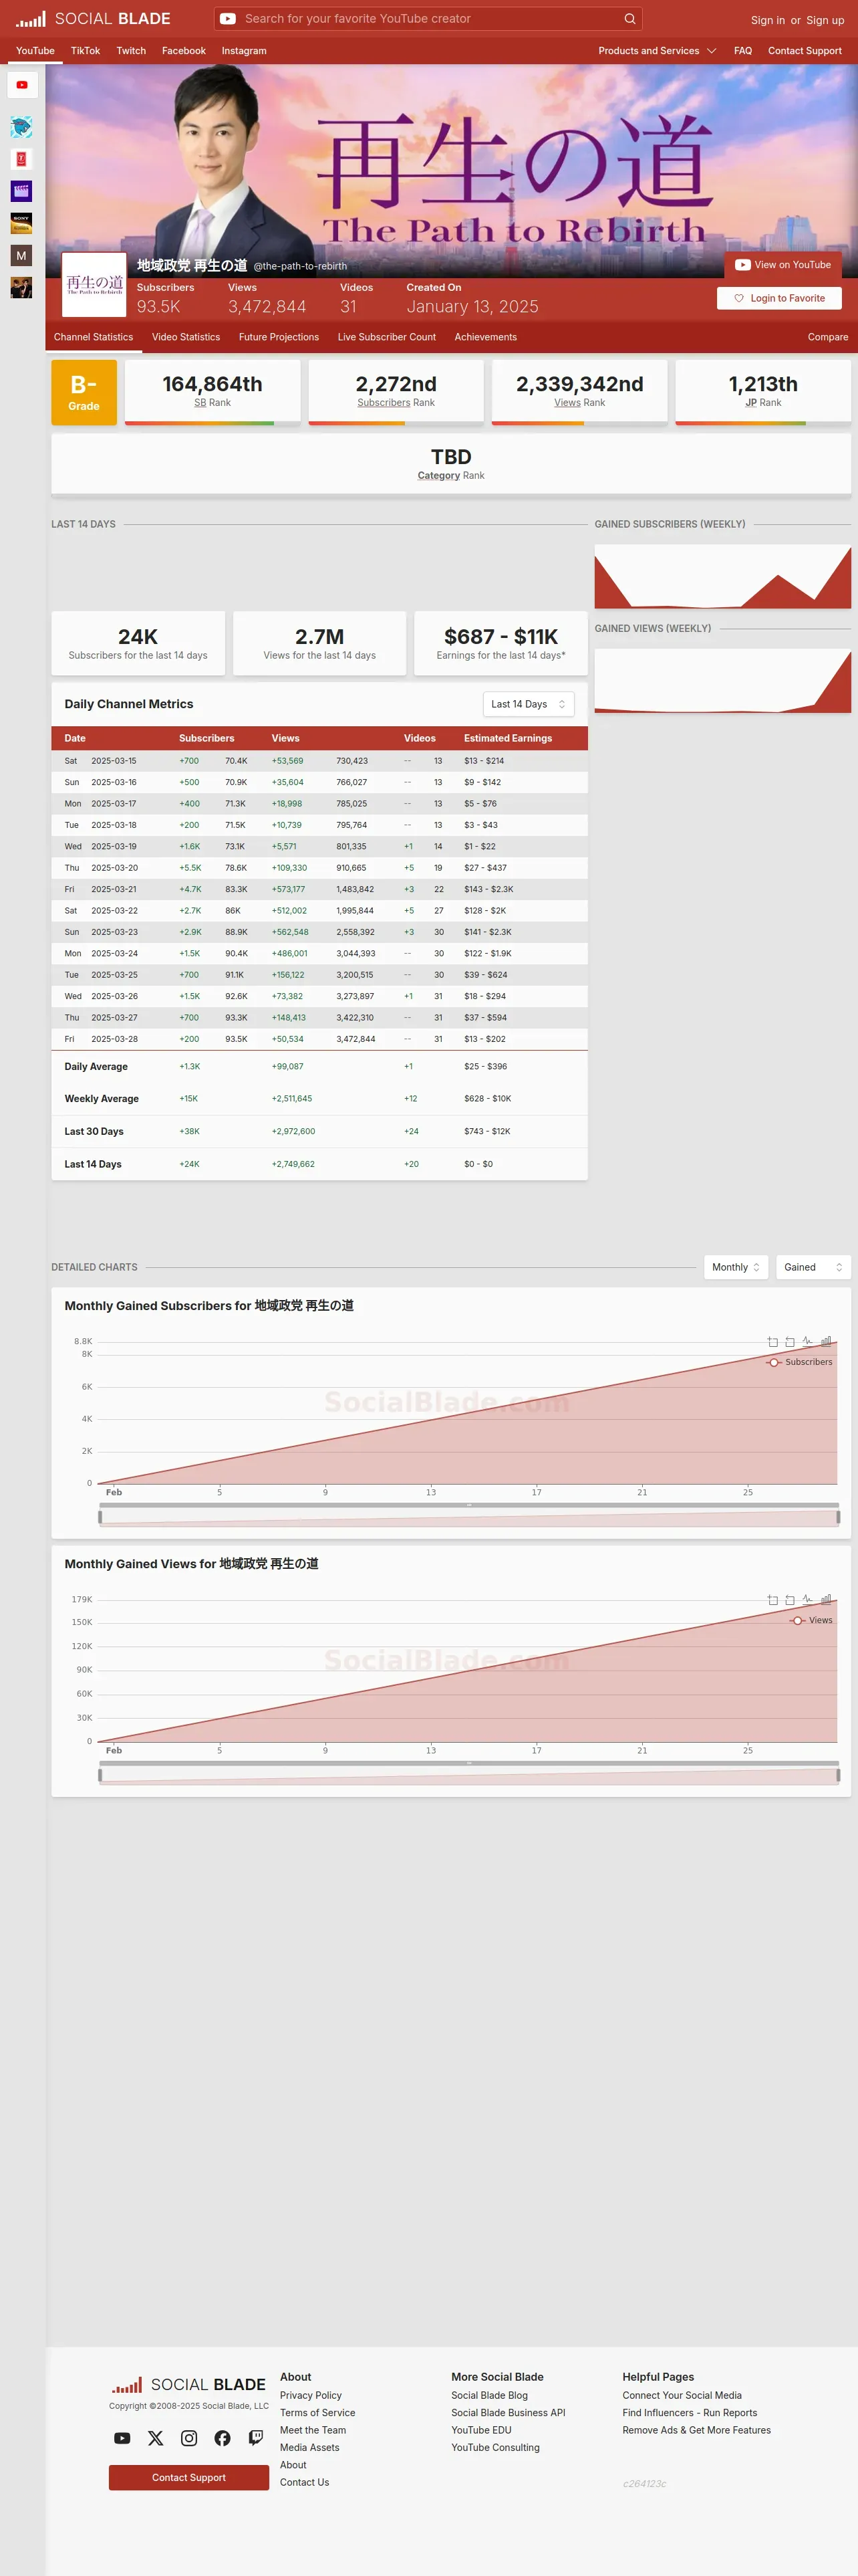Switch Views chart to bar view icon
This screenshot has height=2576, width=858.
click(x=826, y=1600)
